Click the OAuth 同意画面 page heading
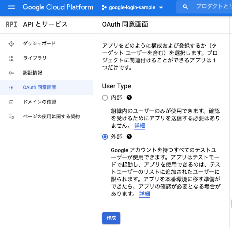 pos(125,24)
